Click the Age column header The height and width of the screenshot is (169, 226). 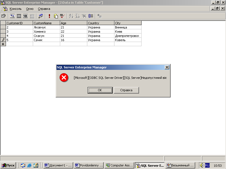click(73, 23)
